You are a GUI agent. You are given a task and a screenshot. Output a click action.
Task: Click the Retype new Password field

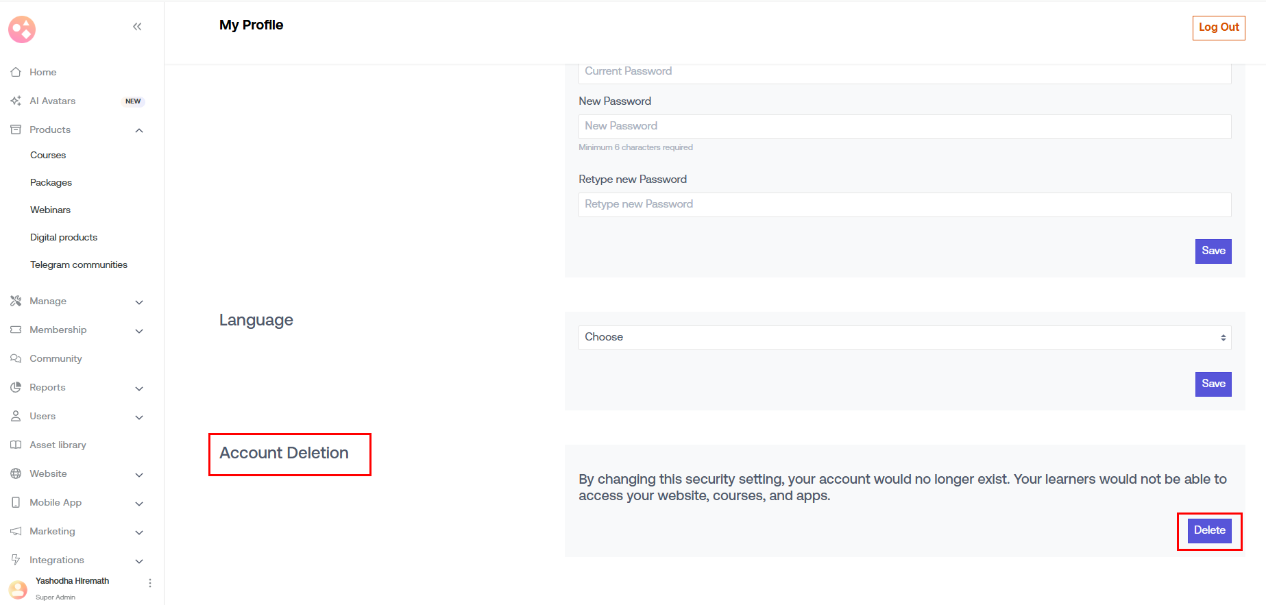(x=904, y=204)
